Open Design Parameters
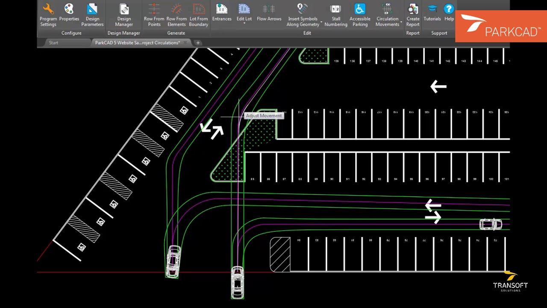The height and width of the screenshot is (308, 547). pyautogui.click(x=92, y=15)
